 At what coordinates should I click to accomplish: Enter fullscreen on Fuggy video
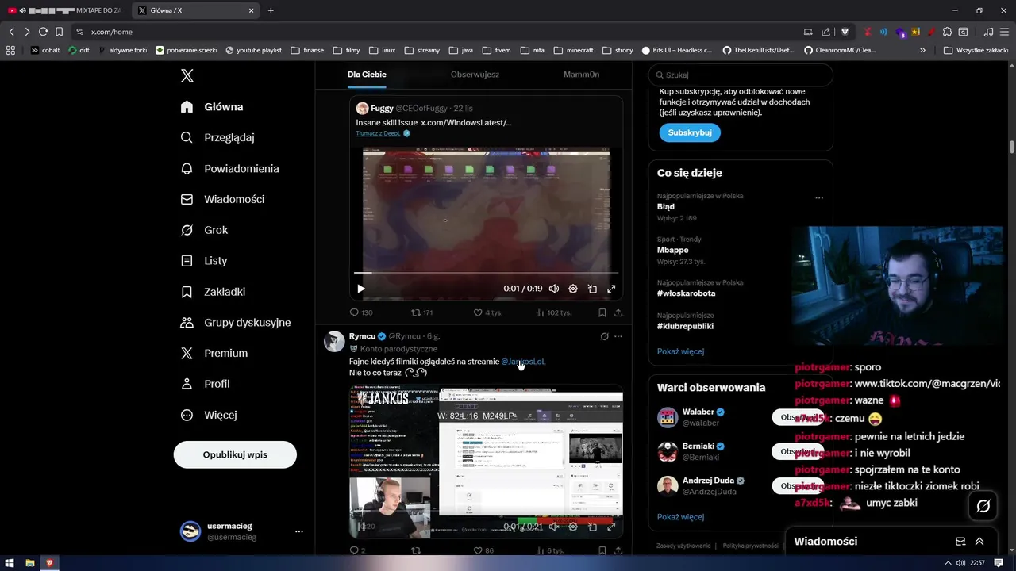coord(611,289)
